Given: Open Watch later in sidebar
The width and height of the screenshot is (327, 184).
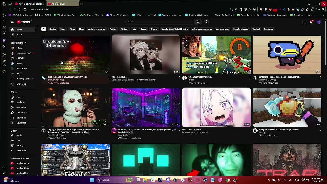Looking at the screenshot, I should pos(22,108).
